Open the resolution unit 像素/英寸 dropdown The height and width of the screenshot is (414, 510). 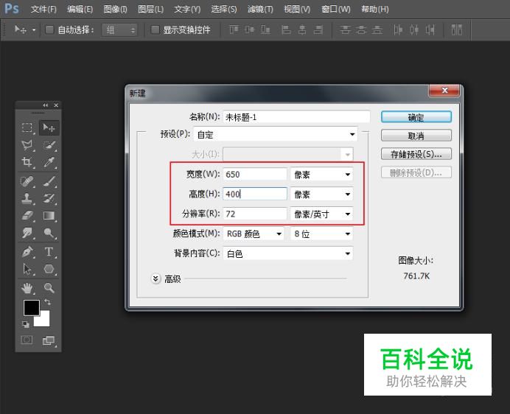coord(321,214)
